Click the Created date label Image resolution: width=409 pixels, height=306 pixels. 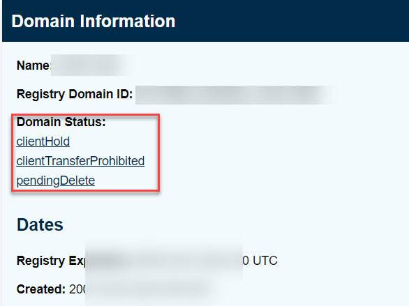(x=41, y=289)
